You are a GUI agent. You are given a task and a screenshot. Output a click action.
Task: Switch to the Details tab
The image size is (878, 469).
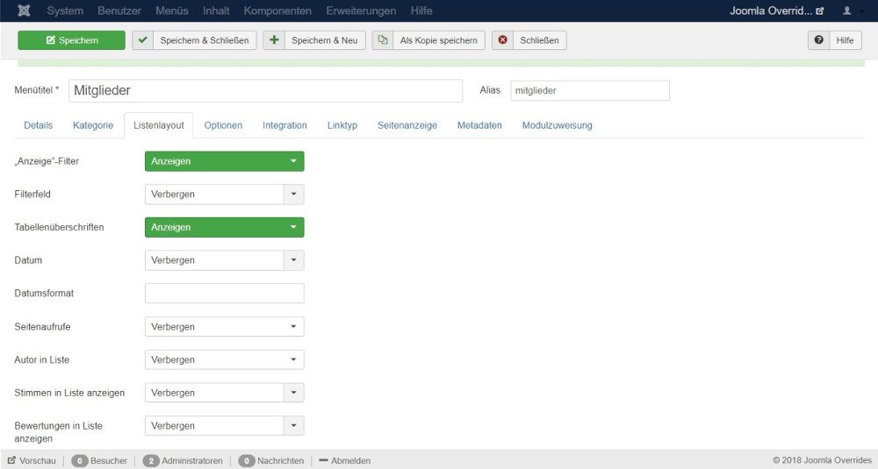pos(38,125)
